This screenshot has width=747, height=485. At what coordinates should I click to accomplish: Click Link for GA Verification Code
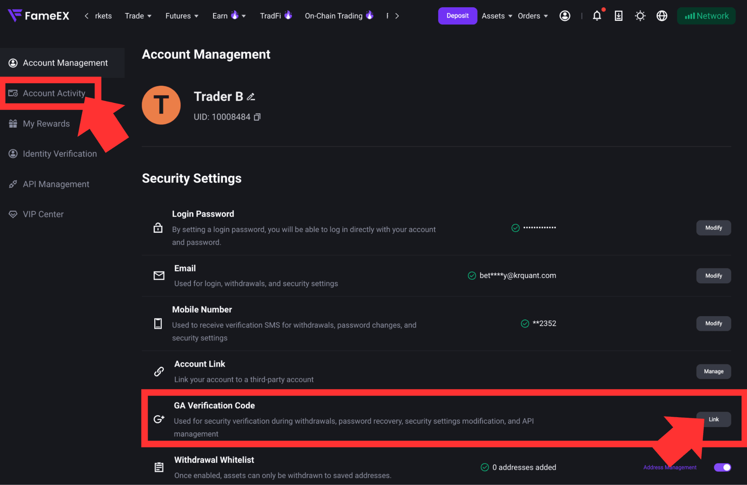pyautogui.click(x=713, y=419)
